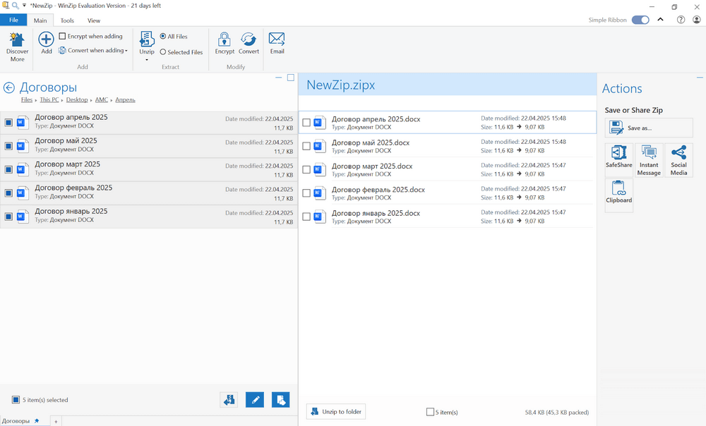Click the copy files icon right of pencil
The image size is (706, 426).
point(280,399)
